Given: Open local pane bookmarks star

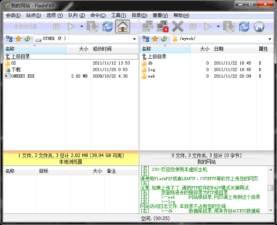Looking at the screenshot, I should 18,39.
